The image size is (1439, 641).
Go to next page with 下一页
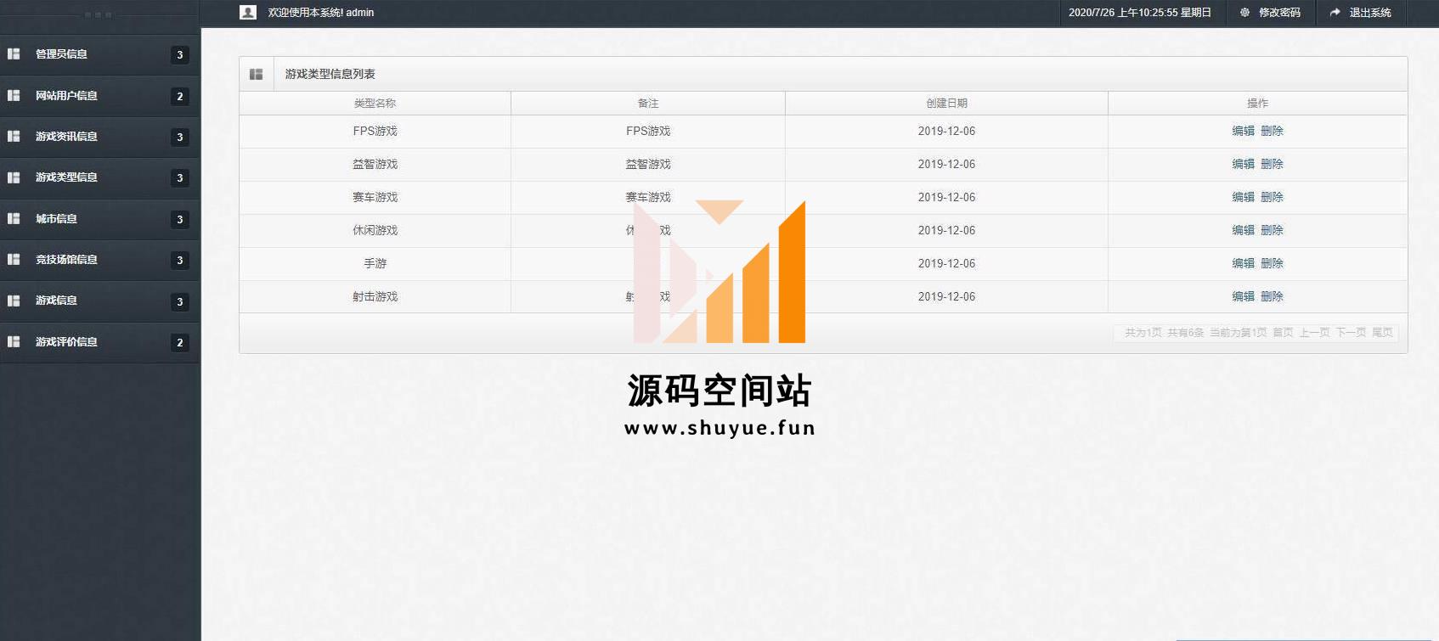[1350, 333]
